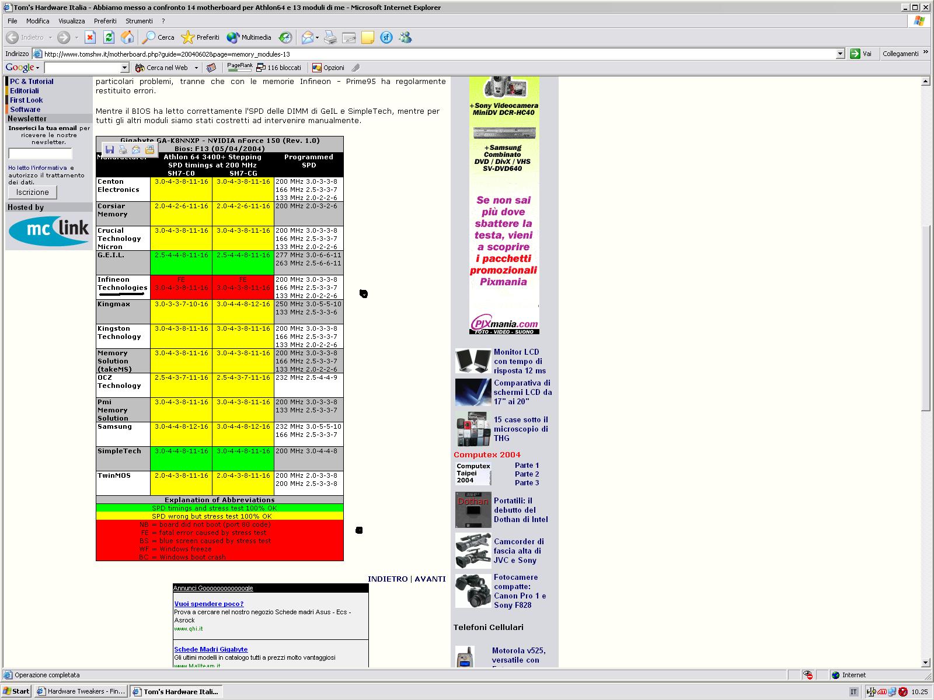Viewport: 934px width, 700px height.
Task: Click the '116 bloccati' popup blocker
Action: click(x=279, y=68)
